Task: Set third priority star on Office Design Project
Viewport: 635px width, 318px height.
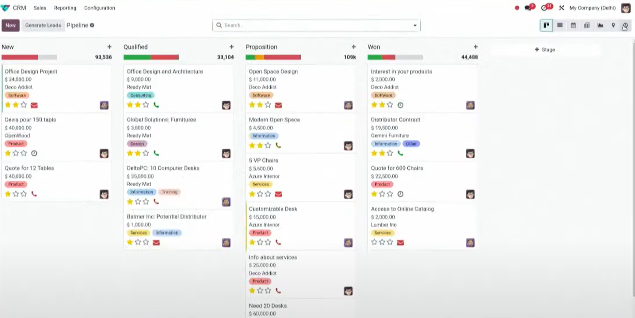Action: [x=23, y=105]
